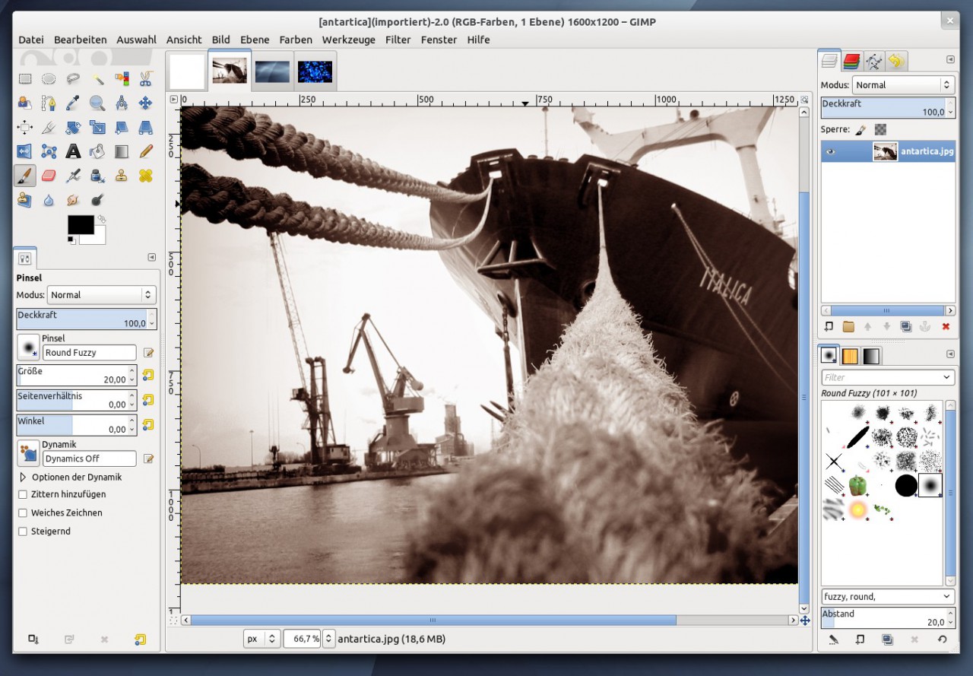Select the Text tool
973x676 pixels.
tap(73, 151)
